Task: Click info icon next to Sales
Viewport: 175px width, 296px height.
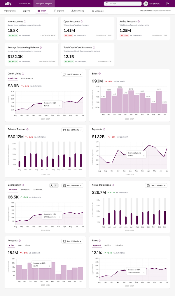Action: 99,74
